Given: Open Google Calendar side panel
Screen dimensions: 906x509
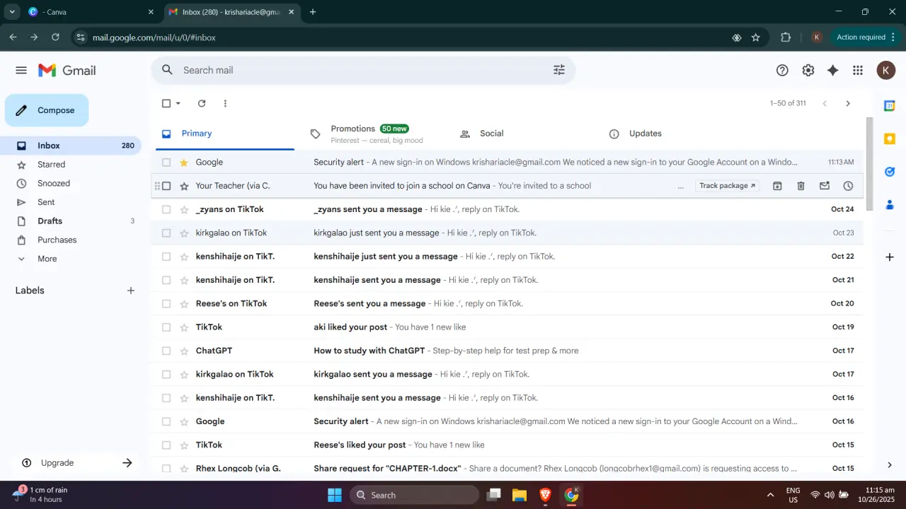Looking at the screenshot, I should [890, 106].
